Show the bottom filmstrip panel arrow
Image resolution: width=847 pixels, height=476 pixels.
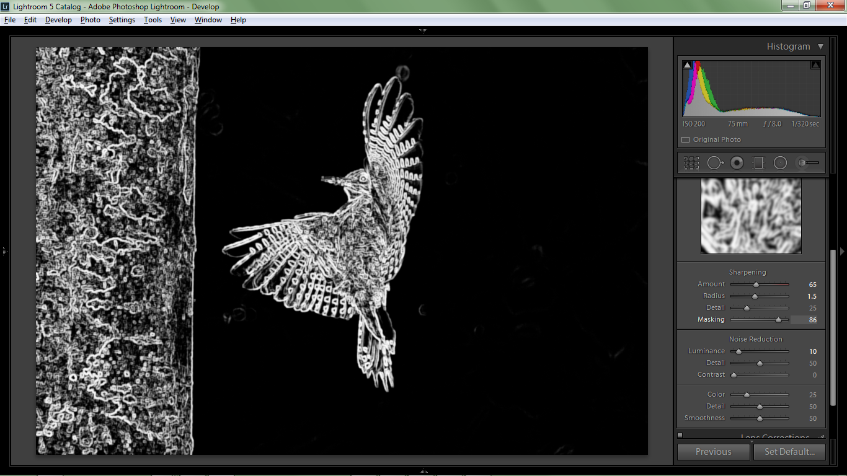tap(423, 472)
